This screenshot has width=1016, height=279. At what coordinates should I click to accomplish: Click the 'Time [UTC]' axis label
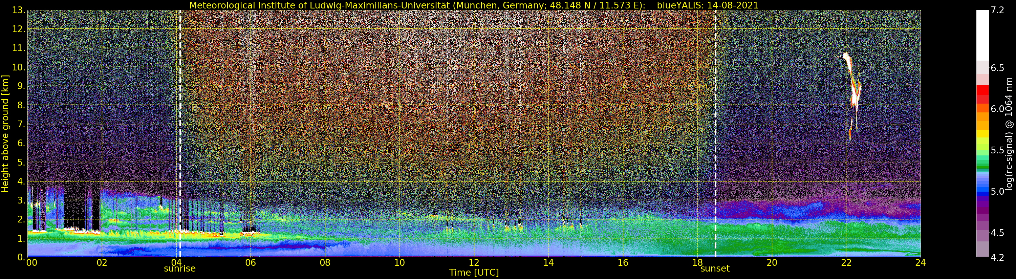(474, 273)
